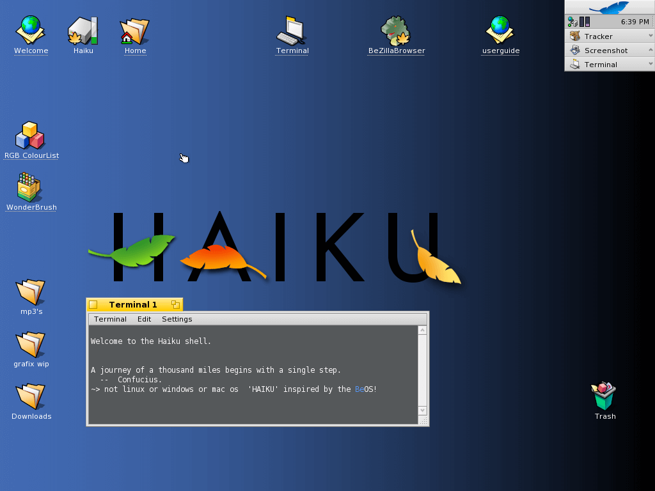Viewport: 655px width, 491px height.
Task: Expand the Terminal entry arrow in Deskbar
Action: click(651, 64)
